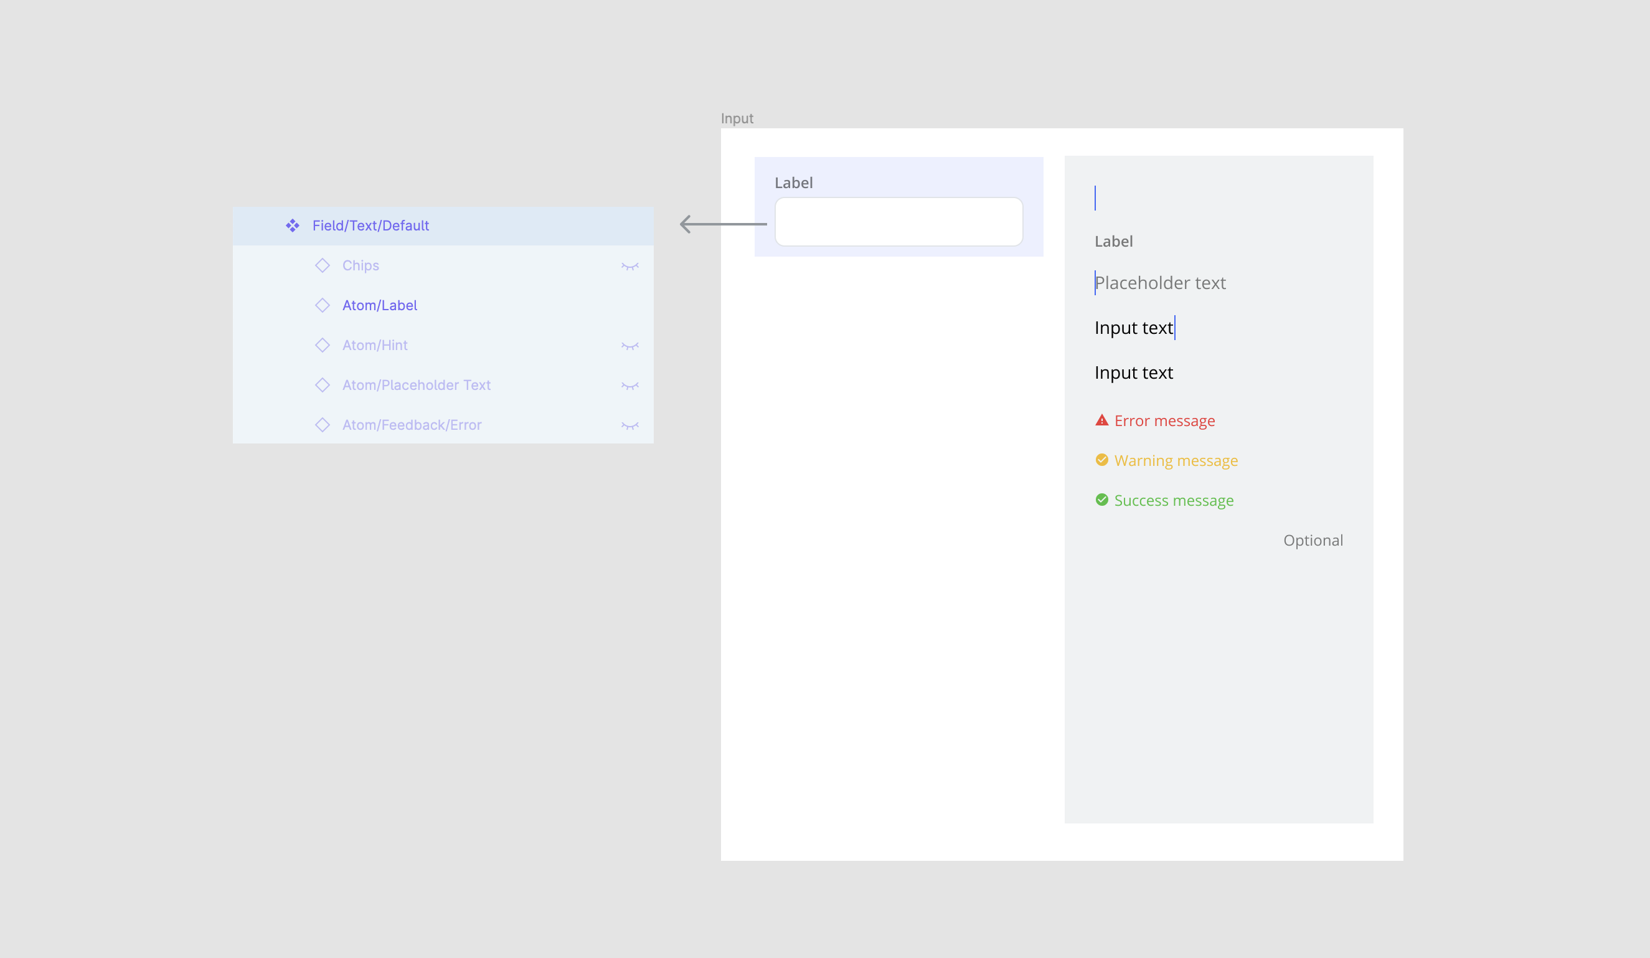Click the diamond instance icon beside Chips
Viewport: 1650px width, 958px height.
click(x=323, y=265)
